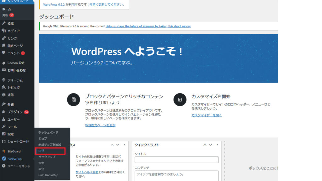Click the お問い合わせ envelope icon
The image size is (322, 181).
(4, 70)
